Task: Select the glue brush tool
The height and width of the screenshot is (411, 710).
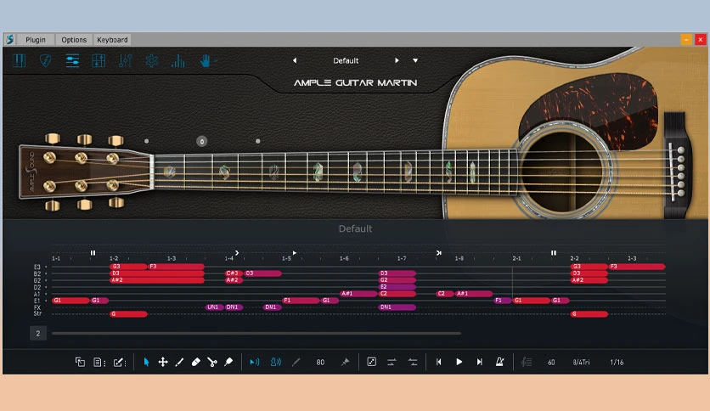Action: pyautogui.click(x=228, y=362)
